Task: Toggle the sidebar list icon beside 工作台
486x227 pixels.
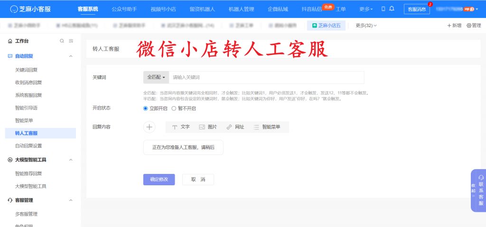Action: 71,41
